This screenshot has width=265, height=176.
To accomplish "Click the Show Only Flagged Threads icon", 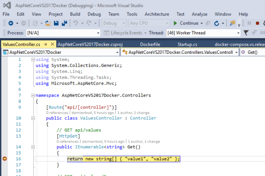I will pyautogui.click(x=254, y=33).
